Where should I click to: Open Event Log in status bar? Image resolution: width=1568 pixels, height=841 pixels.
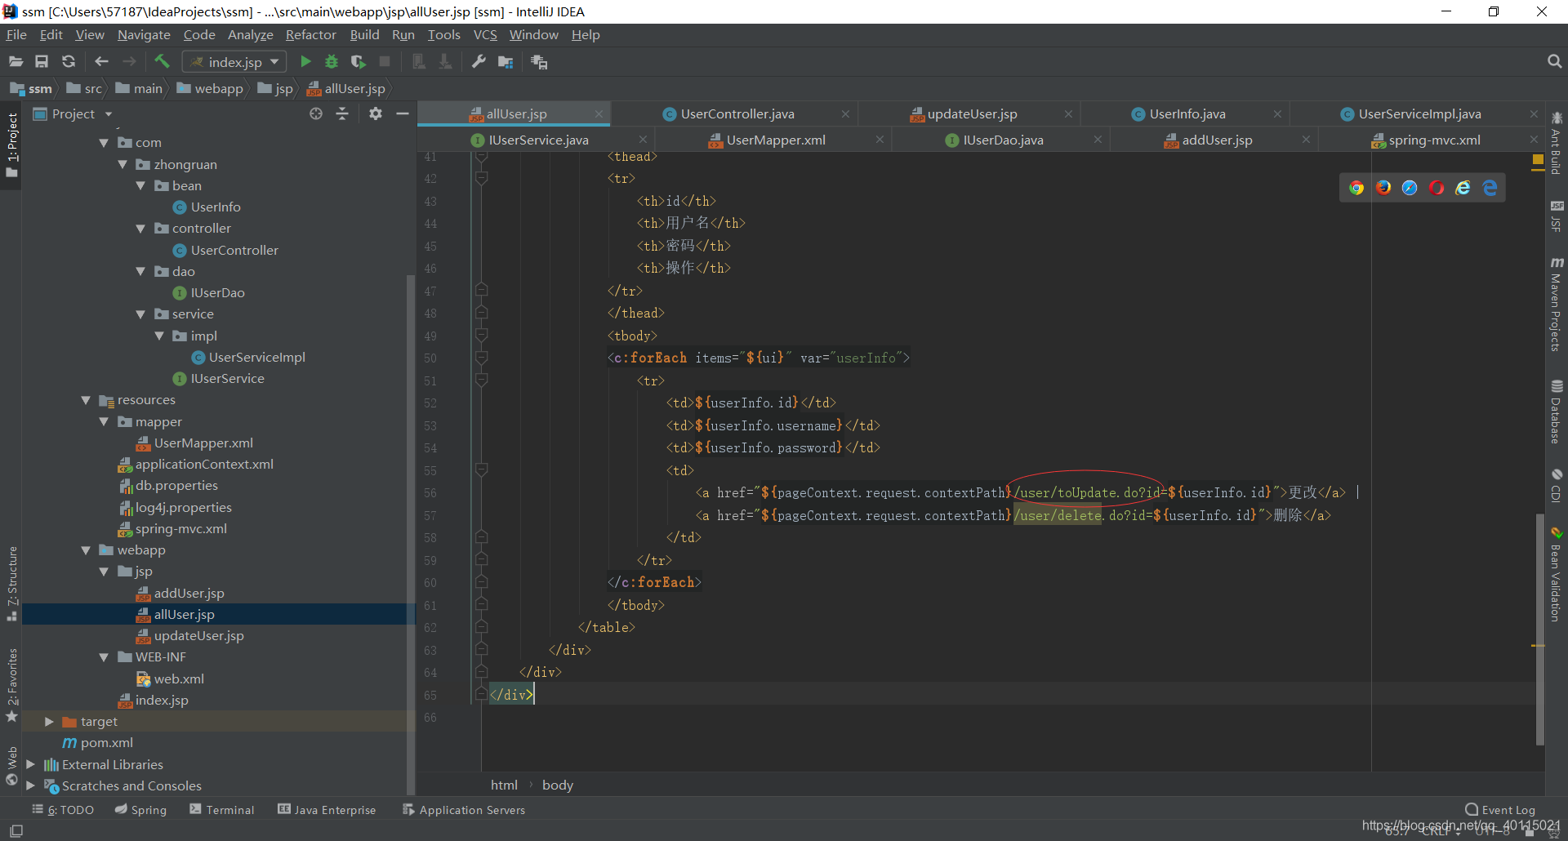(1500, 810)
